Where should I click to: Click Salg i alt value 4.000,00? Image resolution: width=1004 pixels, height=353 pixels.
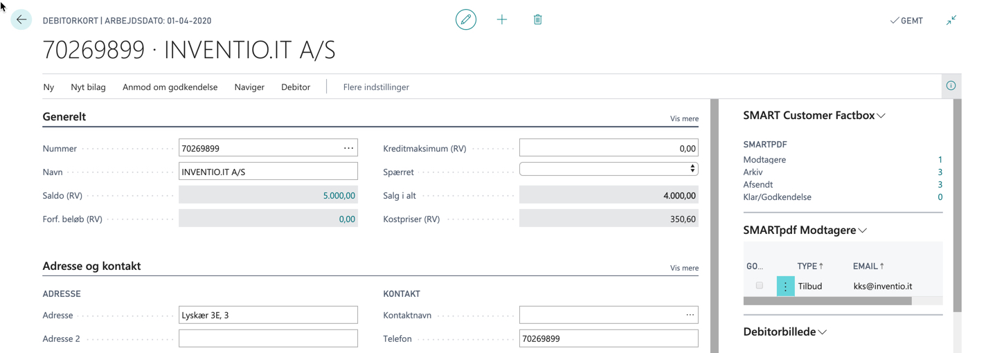[x=679, y=196]
